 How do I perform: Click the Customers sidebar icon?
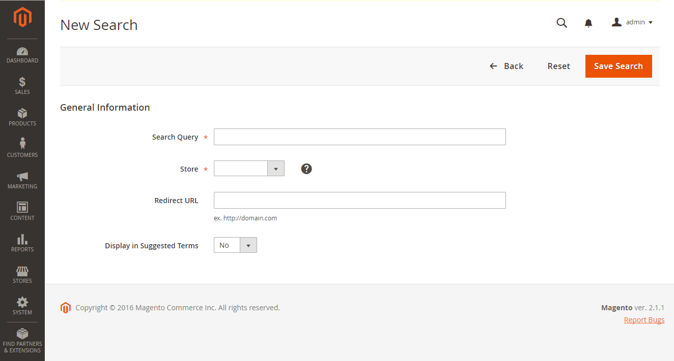click(22, 148)
